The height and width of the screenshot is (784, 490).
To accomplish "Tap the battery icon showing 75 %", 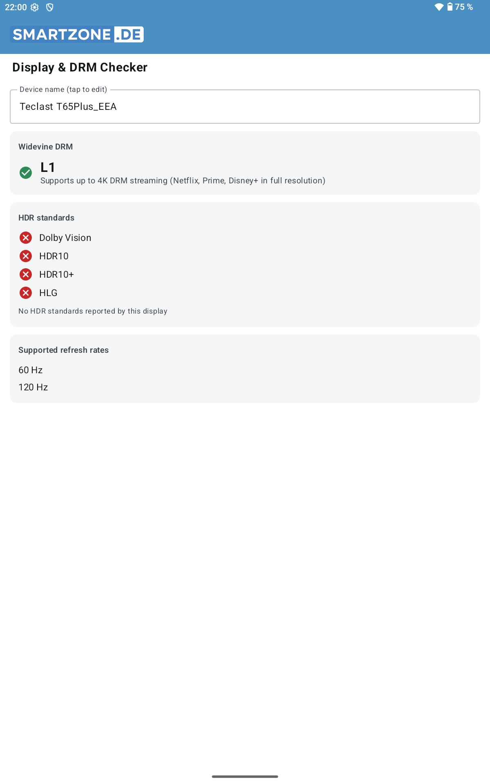I will [450, 7].
